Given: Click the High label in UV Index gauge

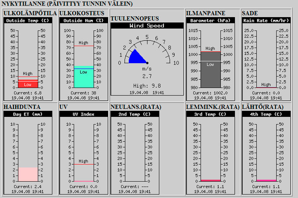Looking at the screenshot, I should [x=83, y=161].
